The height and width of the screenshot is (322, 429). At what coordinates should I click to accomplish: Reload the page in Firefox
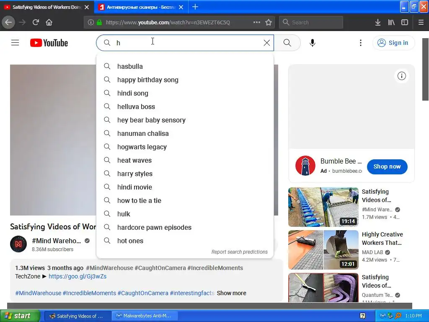point(36,22)
